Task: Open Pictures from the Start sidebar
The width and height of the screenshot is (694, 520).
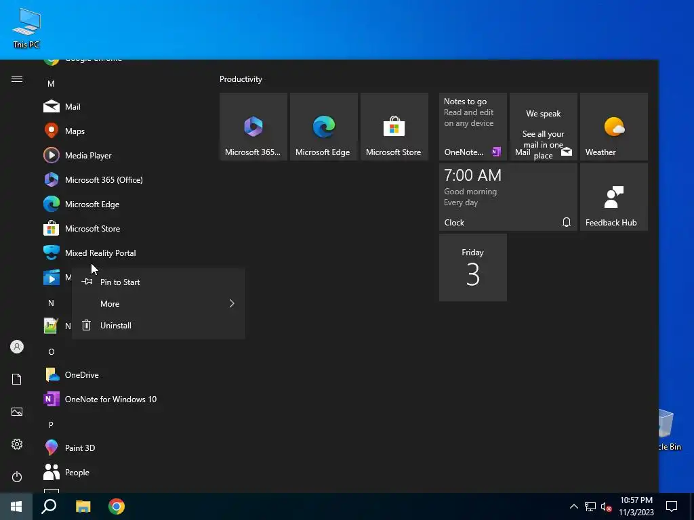Action: click(17, 412)
